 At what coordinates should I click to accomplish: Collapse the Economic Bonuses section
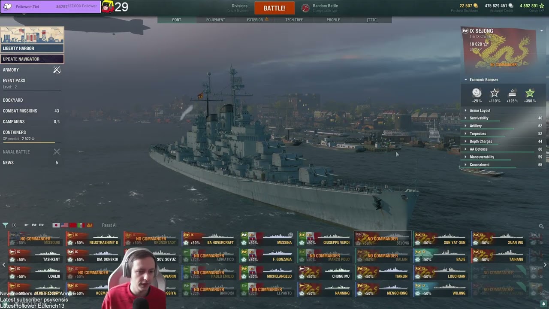click(x=484, y=80)
